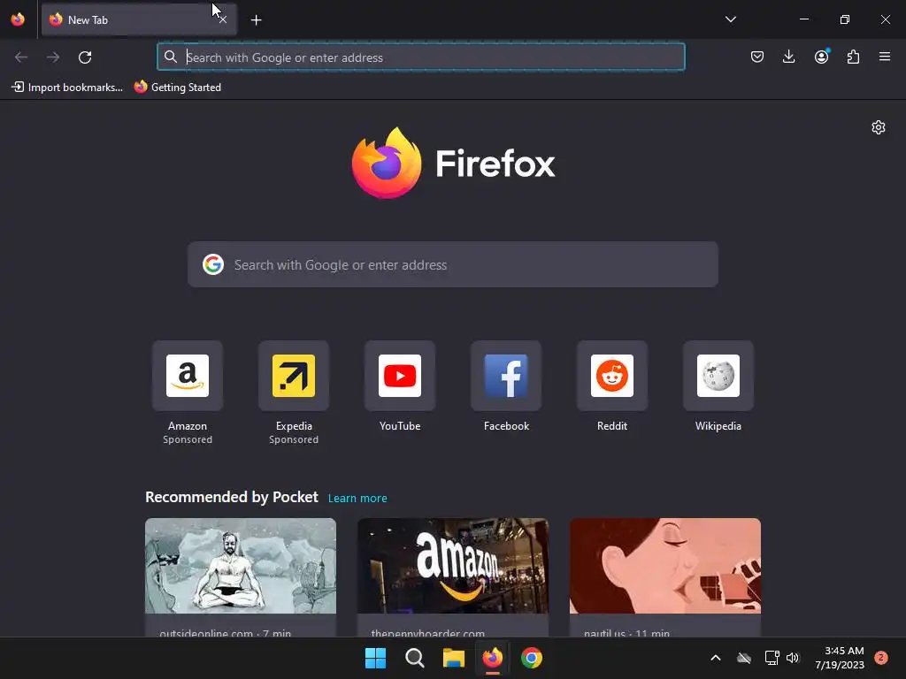Open nautil.us article thumbnail
The width and height of the screenshot is (906, 679).
tap(665, 566)
